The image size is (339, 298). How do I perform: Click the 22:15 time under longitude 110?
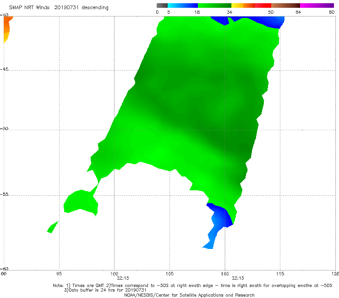(x=238, y=278)
